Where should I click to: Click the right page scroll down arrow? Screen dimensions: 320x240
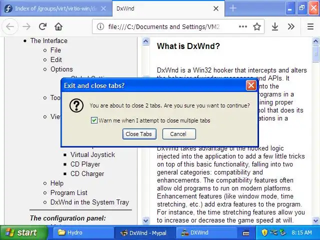click(x=315, y=220)
